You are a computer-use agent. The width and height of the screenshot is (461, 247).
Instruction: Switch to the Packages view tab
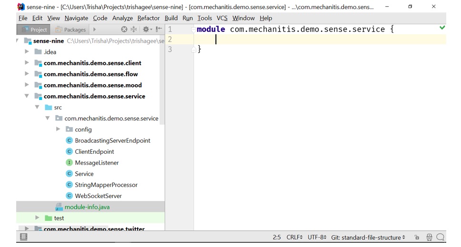click(70, 30)
